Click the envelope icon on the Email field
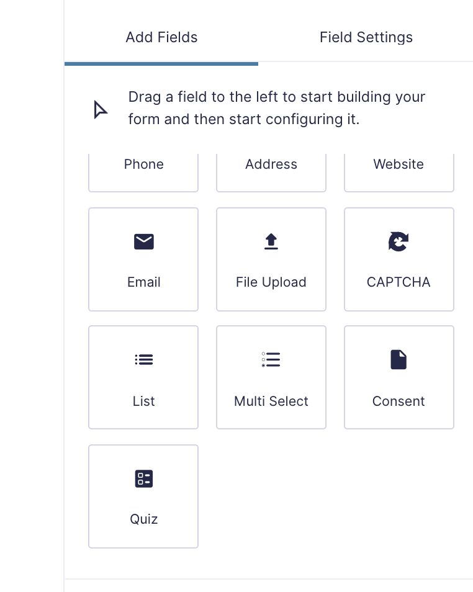This screenshot has height=592, width=473. [144, 241]
